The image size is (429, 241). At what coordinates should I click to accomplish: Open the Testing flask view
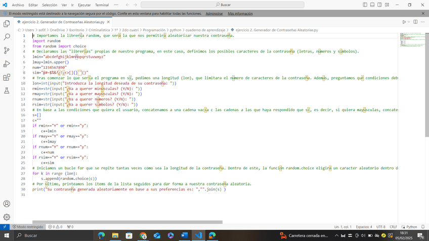(x=7, y=91)
